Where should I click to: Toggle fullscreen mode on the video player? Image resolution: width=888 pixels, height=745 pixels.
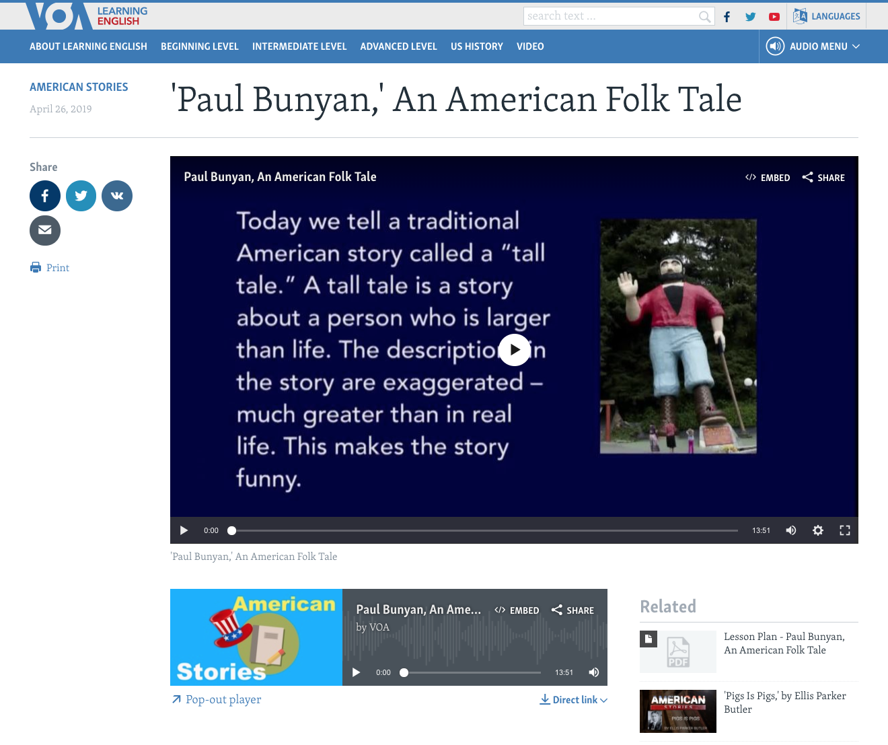pos(844,530)
